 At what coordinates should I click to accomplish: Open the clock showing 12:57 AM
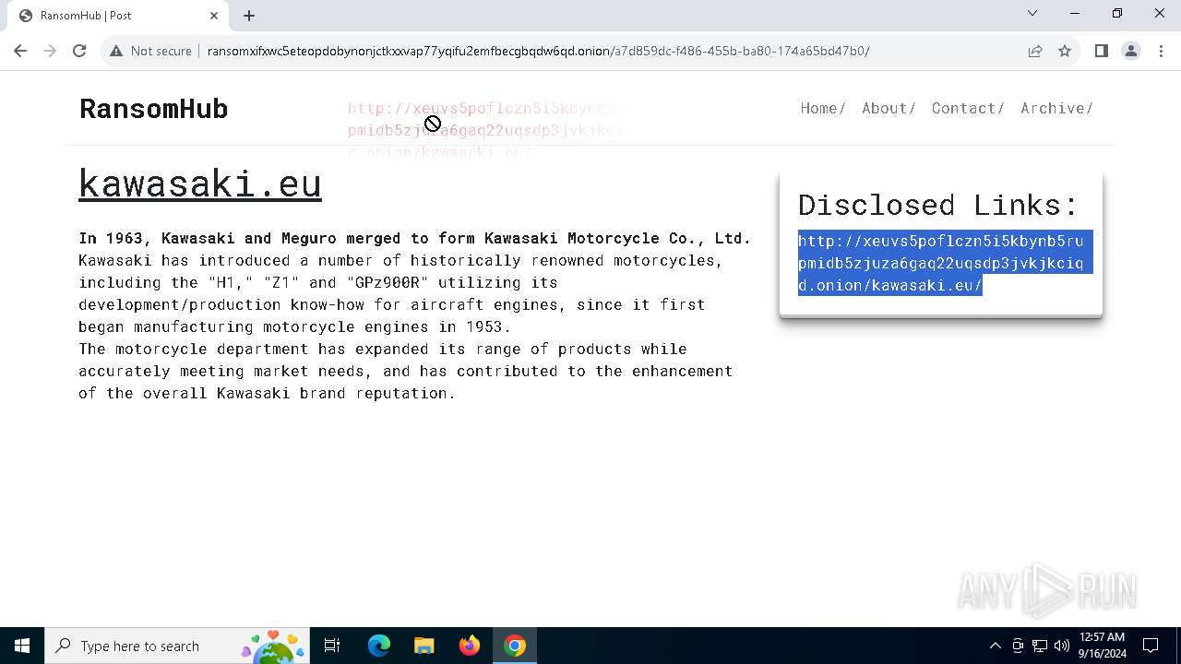[x=1103, y=646]
